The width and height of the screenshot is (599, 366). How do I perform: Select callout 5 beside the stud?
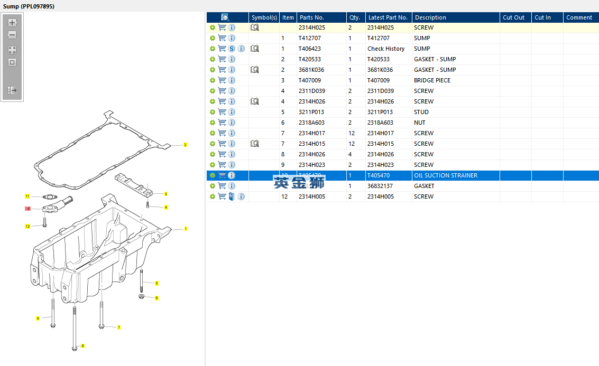[x=156, y=283]
